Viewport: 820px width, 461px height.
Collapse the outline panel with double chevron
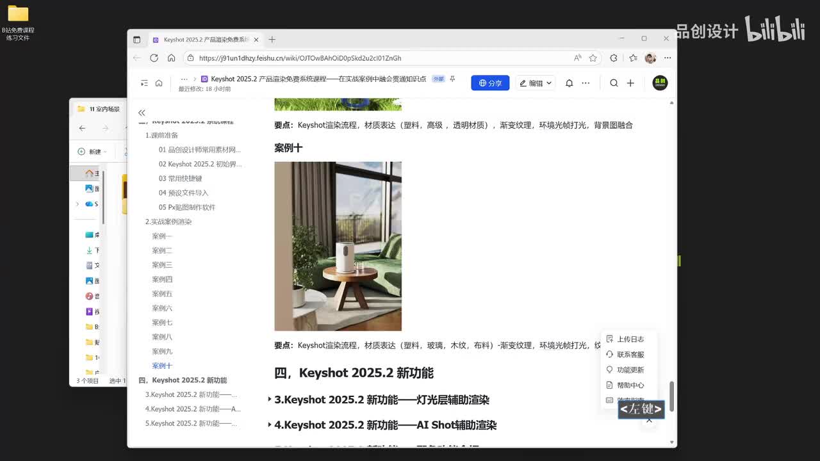click(x=142, y=113)
